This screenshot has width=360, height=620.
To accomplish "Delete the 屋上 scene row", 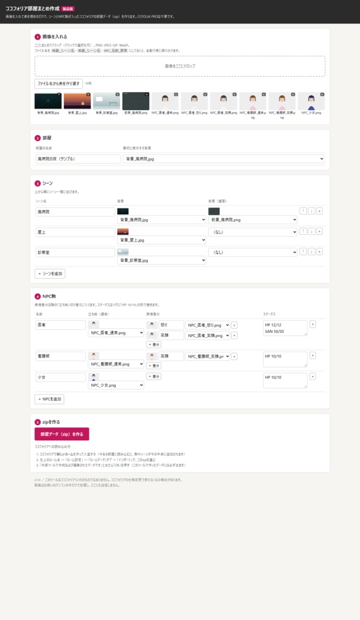I will coord(320,231).
